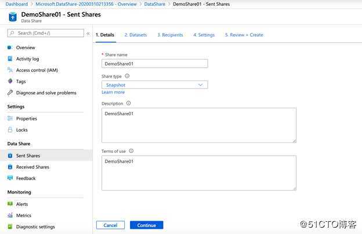Switch to the 2. Datasets tab

click(x=136, y=35)
